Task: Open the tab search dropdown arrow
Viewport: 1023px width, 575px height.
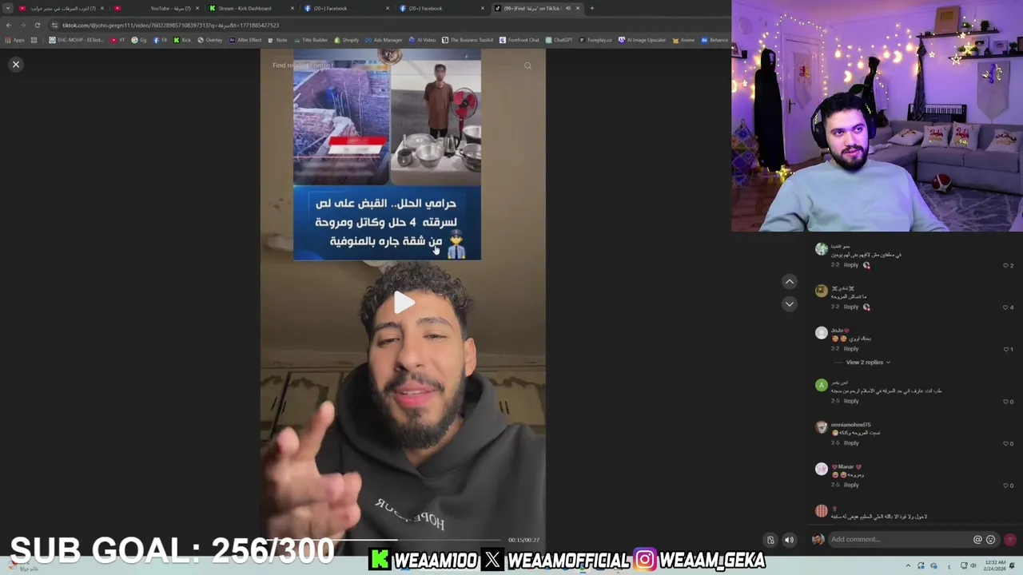Action: (x=9, y=8)
